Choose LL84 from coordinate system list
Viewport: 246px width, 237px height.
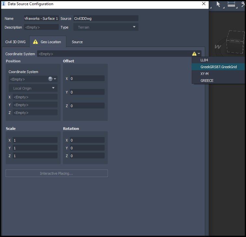(218, 60)
